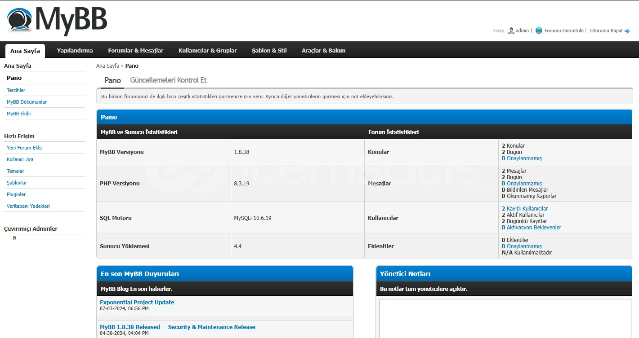
Task: Open Kullanıcılar & Gruplar menu
Action: (208, 51)
